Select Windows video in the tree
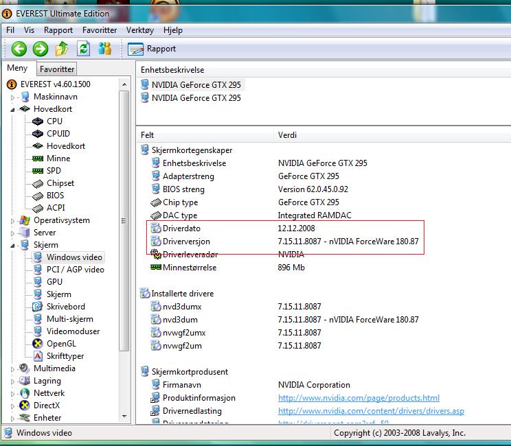 point(74,257)
